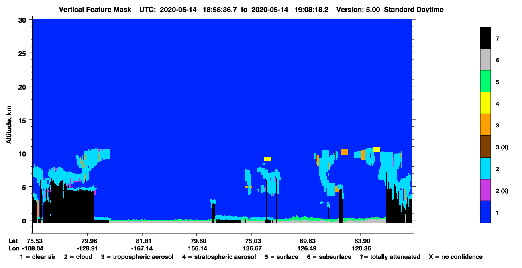Click the 'X = no confidence' legend text
Screen dimensions: 522x268
456,257
